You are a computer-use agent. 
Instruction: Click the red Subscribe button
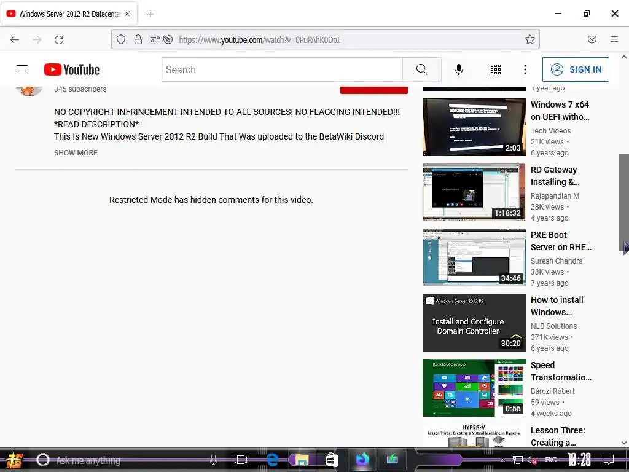coord(374,90)
